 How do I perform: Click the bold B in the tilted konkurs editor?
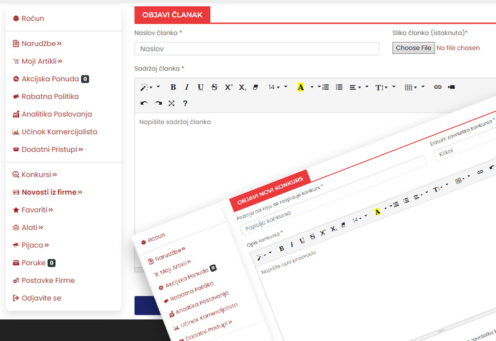pyautogui.click(x=281, y=249)
